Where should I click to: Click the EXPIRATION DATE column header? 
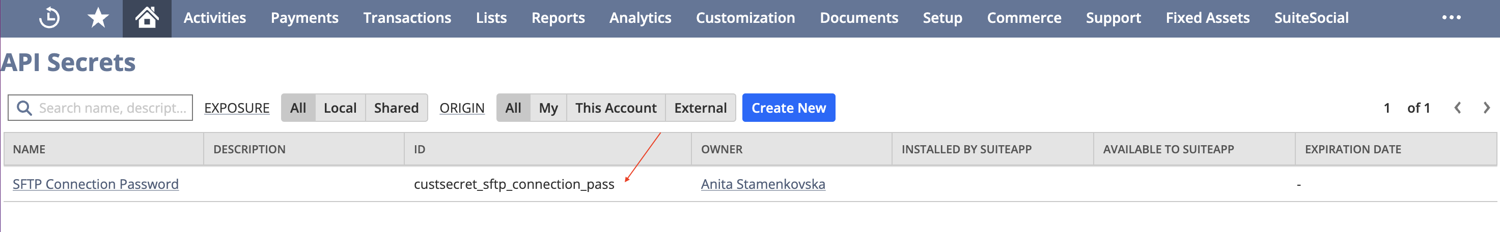pyautogui.click(x=1396, y=149)
